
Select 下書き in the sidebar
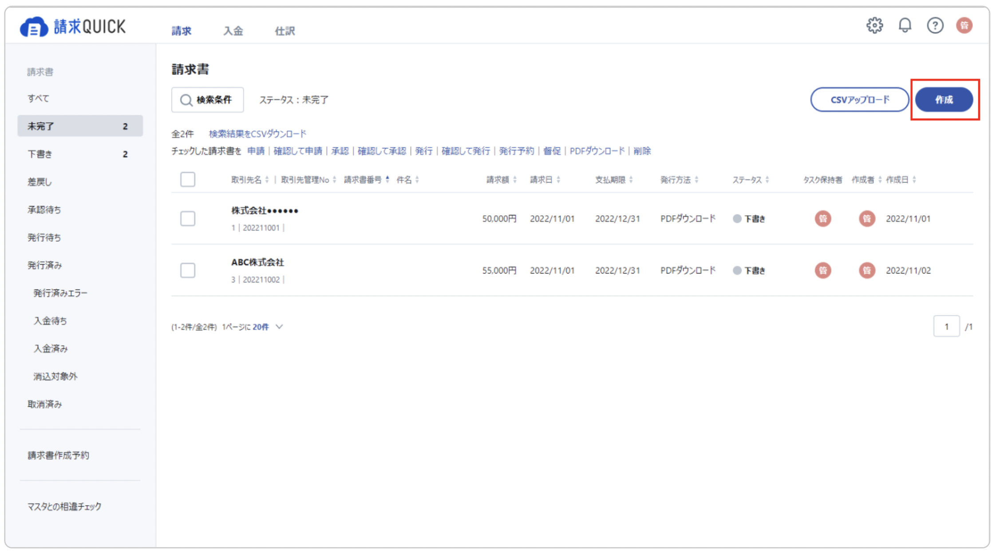coord(40,154)
